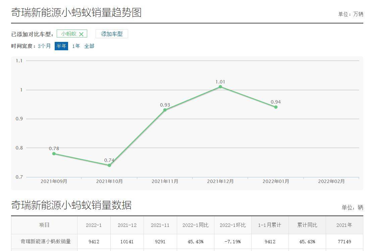Image resolution: width=368 pixels, height=251 pixels.
Task: Click the 2021-12 column header
Action: click(x=127, y=225)
